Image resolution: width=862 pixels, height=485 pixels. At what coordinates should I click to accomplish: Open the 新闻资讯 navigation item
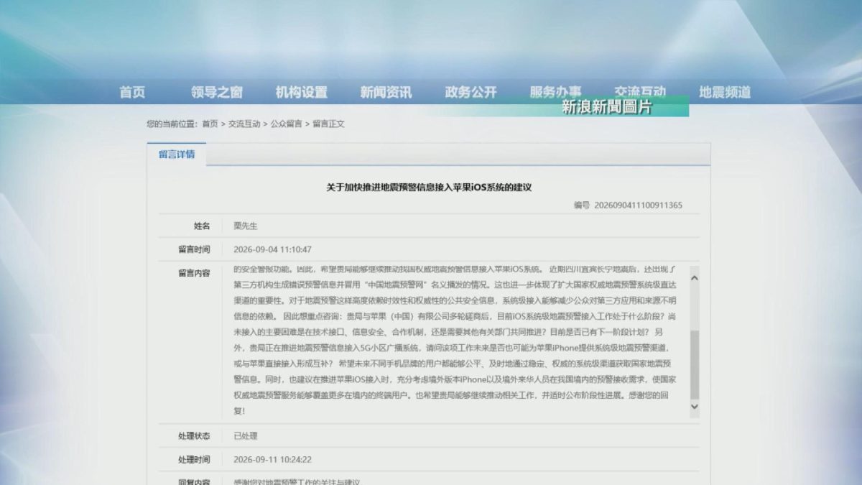pos(386,92)
